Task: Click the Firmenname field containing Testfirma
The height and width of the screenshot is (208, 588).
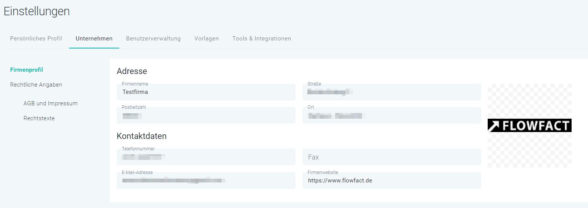Action: pyautogui.click(x=206, y=92)
